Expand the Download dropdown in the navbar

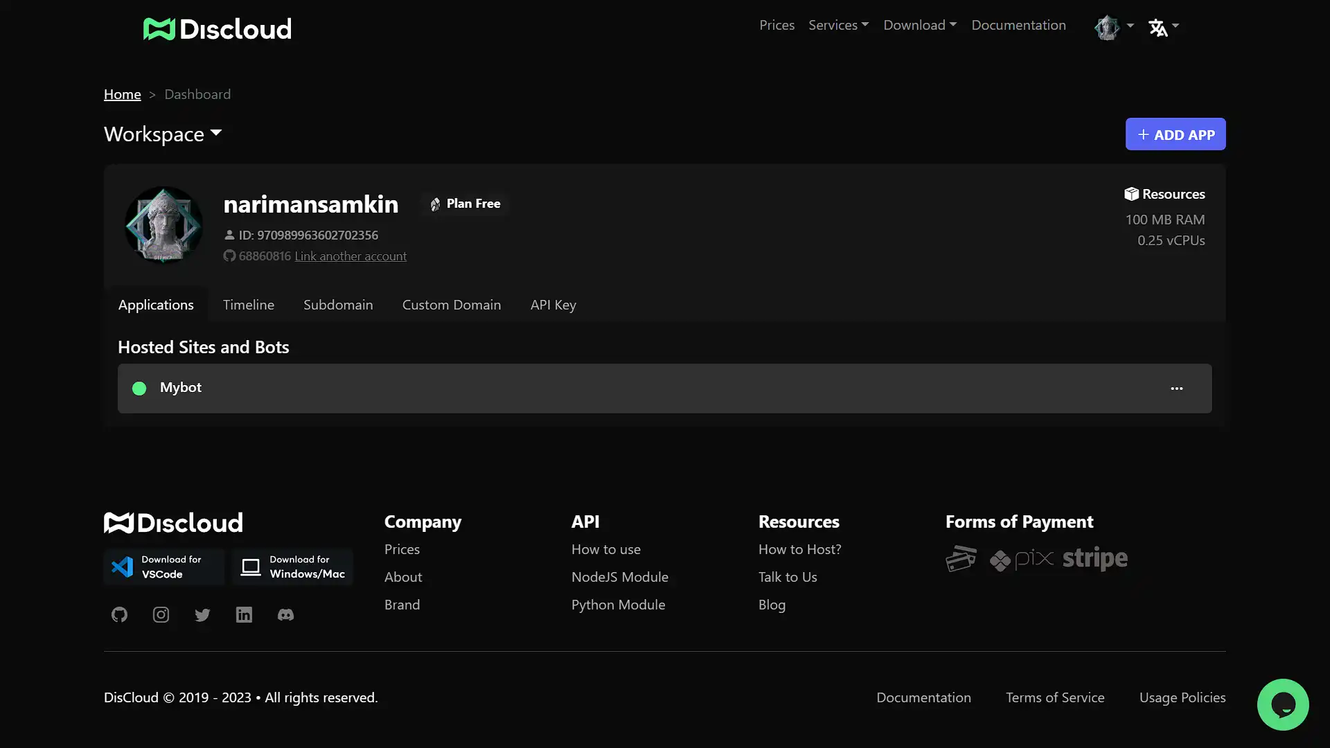tap(920, 25)
